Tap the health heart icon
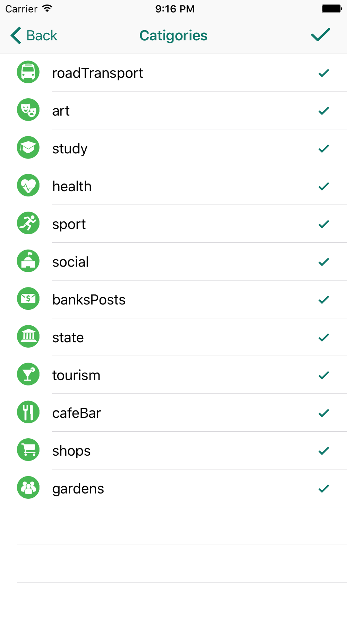The width and height of the screenshot is (347, 618). click(x=28, y=185)
